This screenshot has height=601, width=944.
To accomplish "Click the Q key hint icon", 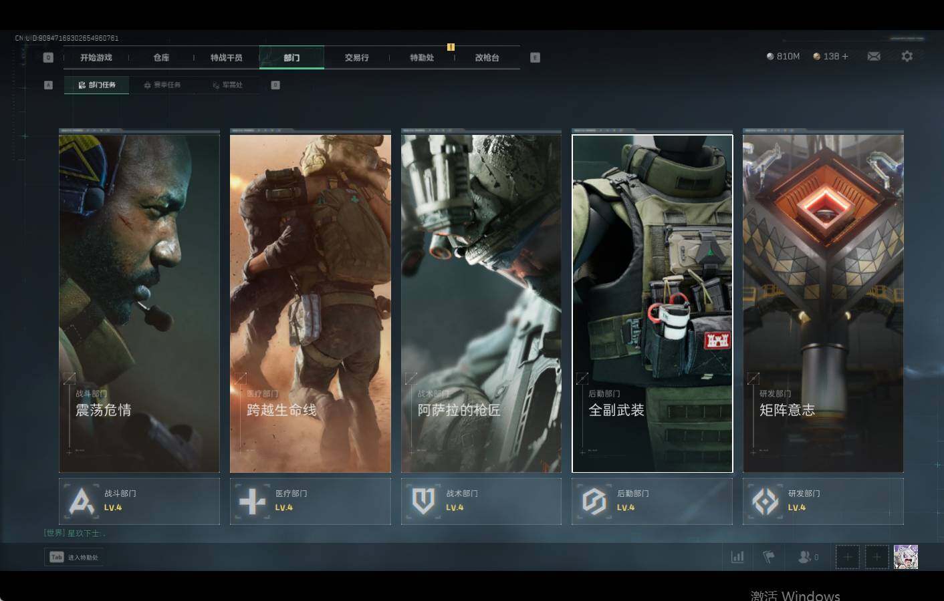I will [48, 57].
